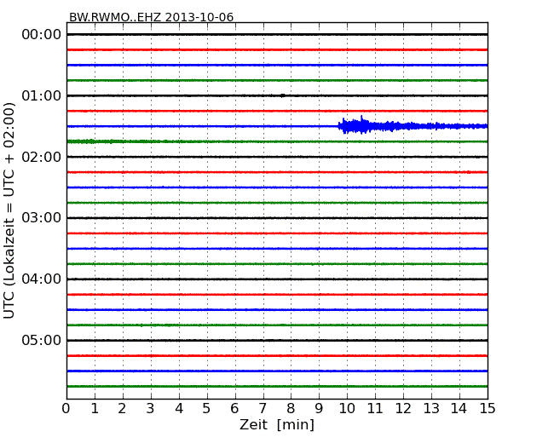The image size is (554, 443).
Task: Click the 00:00 time label
Action: point(42,35)
